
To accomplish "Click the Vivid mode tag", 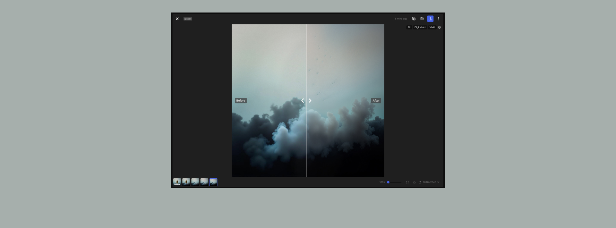I will pos(432,27).
